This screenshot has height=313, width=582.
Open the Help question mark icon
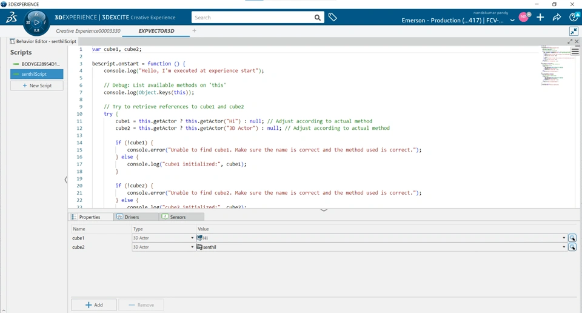(574, 18)
